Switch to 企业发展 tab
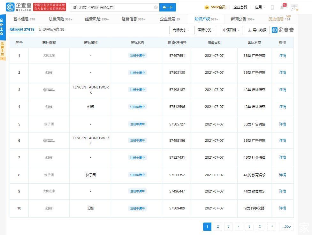 (x=170, y=19)
